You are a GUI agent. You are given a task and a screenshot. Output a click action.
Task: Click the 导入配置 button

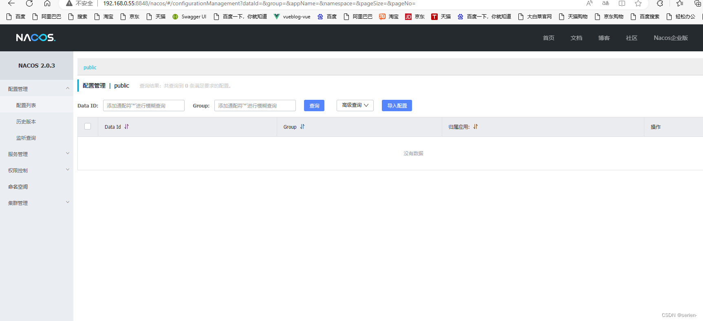pyautogui.click(x=397, y=106)
